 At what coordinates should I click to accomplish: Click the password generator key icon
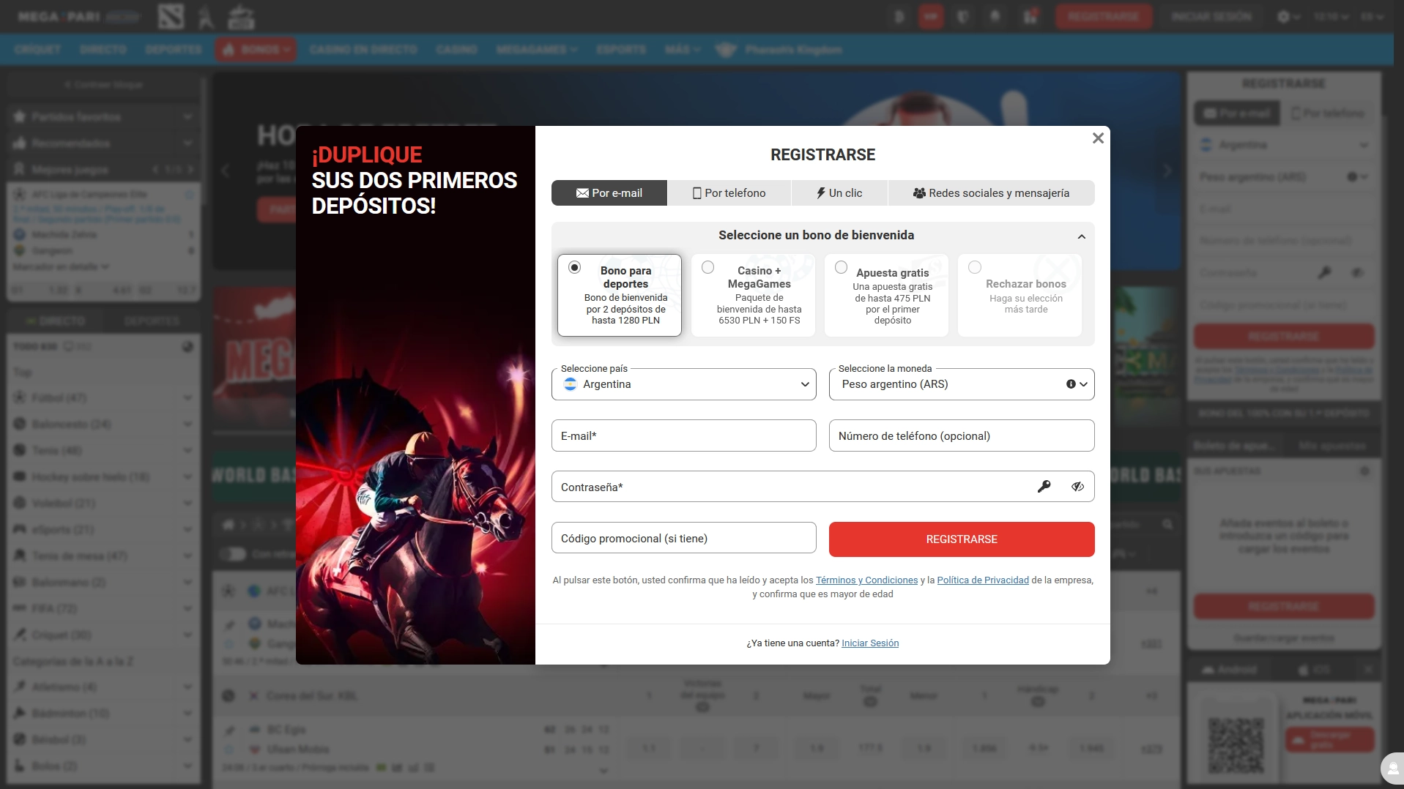[x=1044, y=486]
